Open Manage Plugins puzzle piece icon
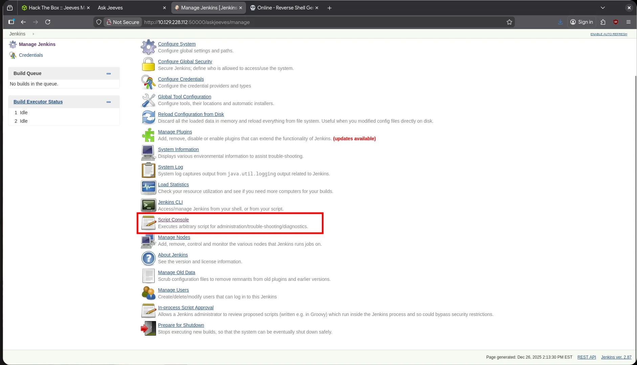Viewport: 637px width, 365px height. [148, 135]
